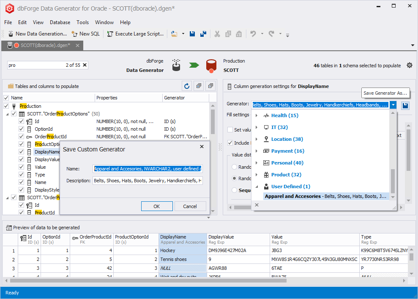Click the New Data Generation toolbar button
Viewport: 418px width, 299px height.
pos(37,34)
